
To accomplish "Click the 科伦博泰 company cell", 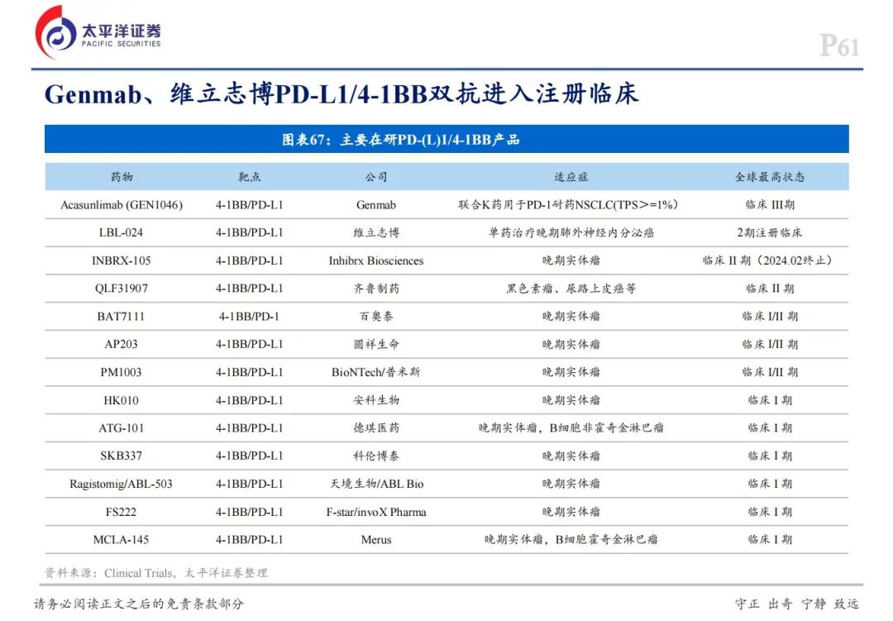I will tap(376, 456).
